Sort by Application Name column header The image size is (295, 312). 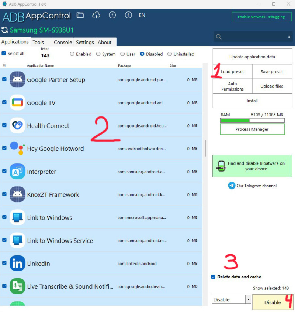coord(40,65)
